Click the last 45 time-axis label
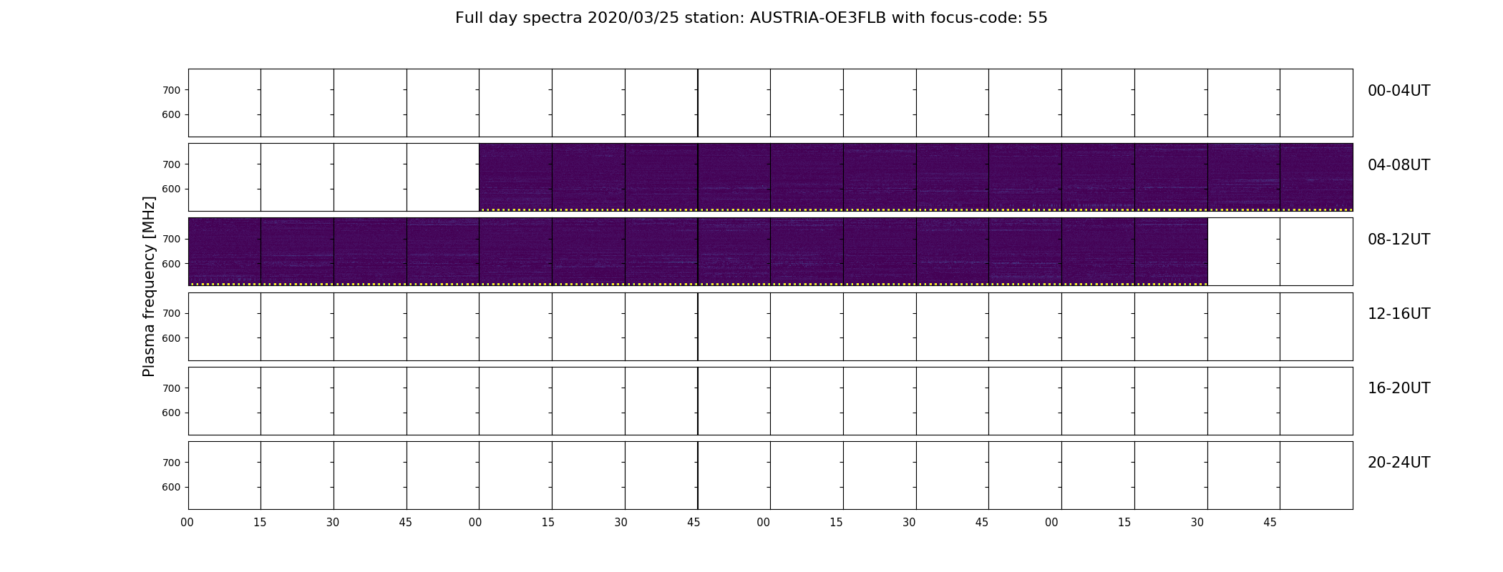The height and width of the screenshot is (572, 1503). point(1270,523)
